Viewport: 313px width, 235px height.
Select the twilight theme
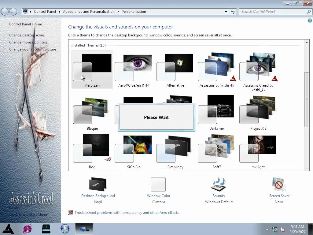[258, 152]
